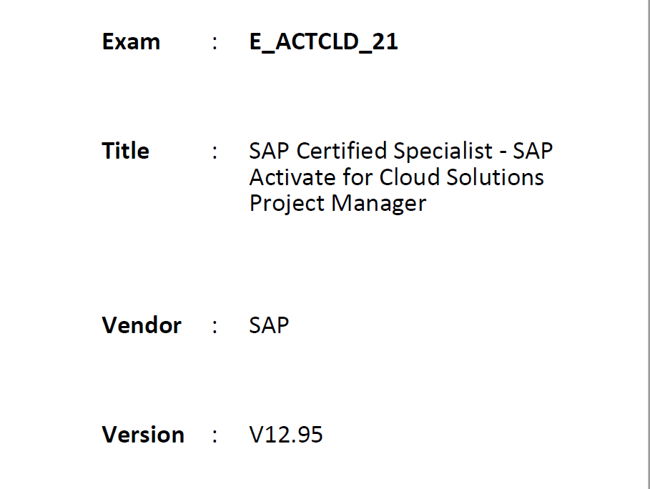Click the colon after the Exam label
The height and width of the screenshot is (489, 650).
(215, 43)
